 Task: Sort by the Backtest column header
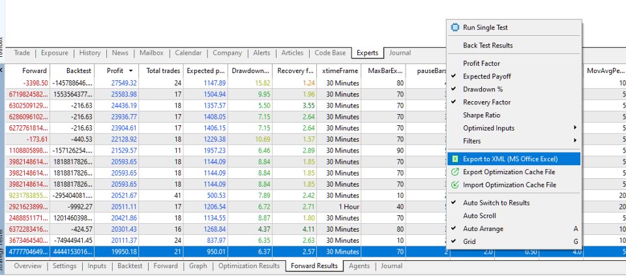[72, 71]
